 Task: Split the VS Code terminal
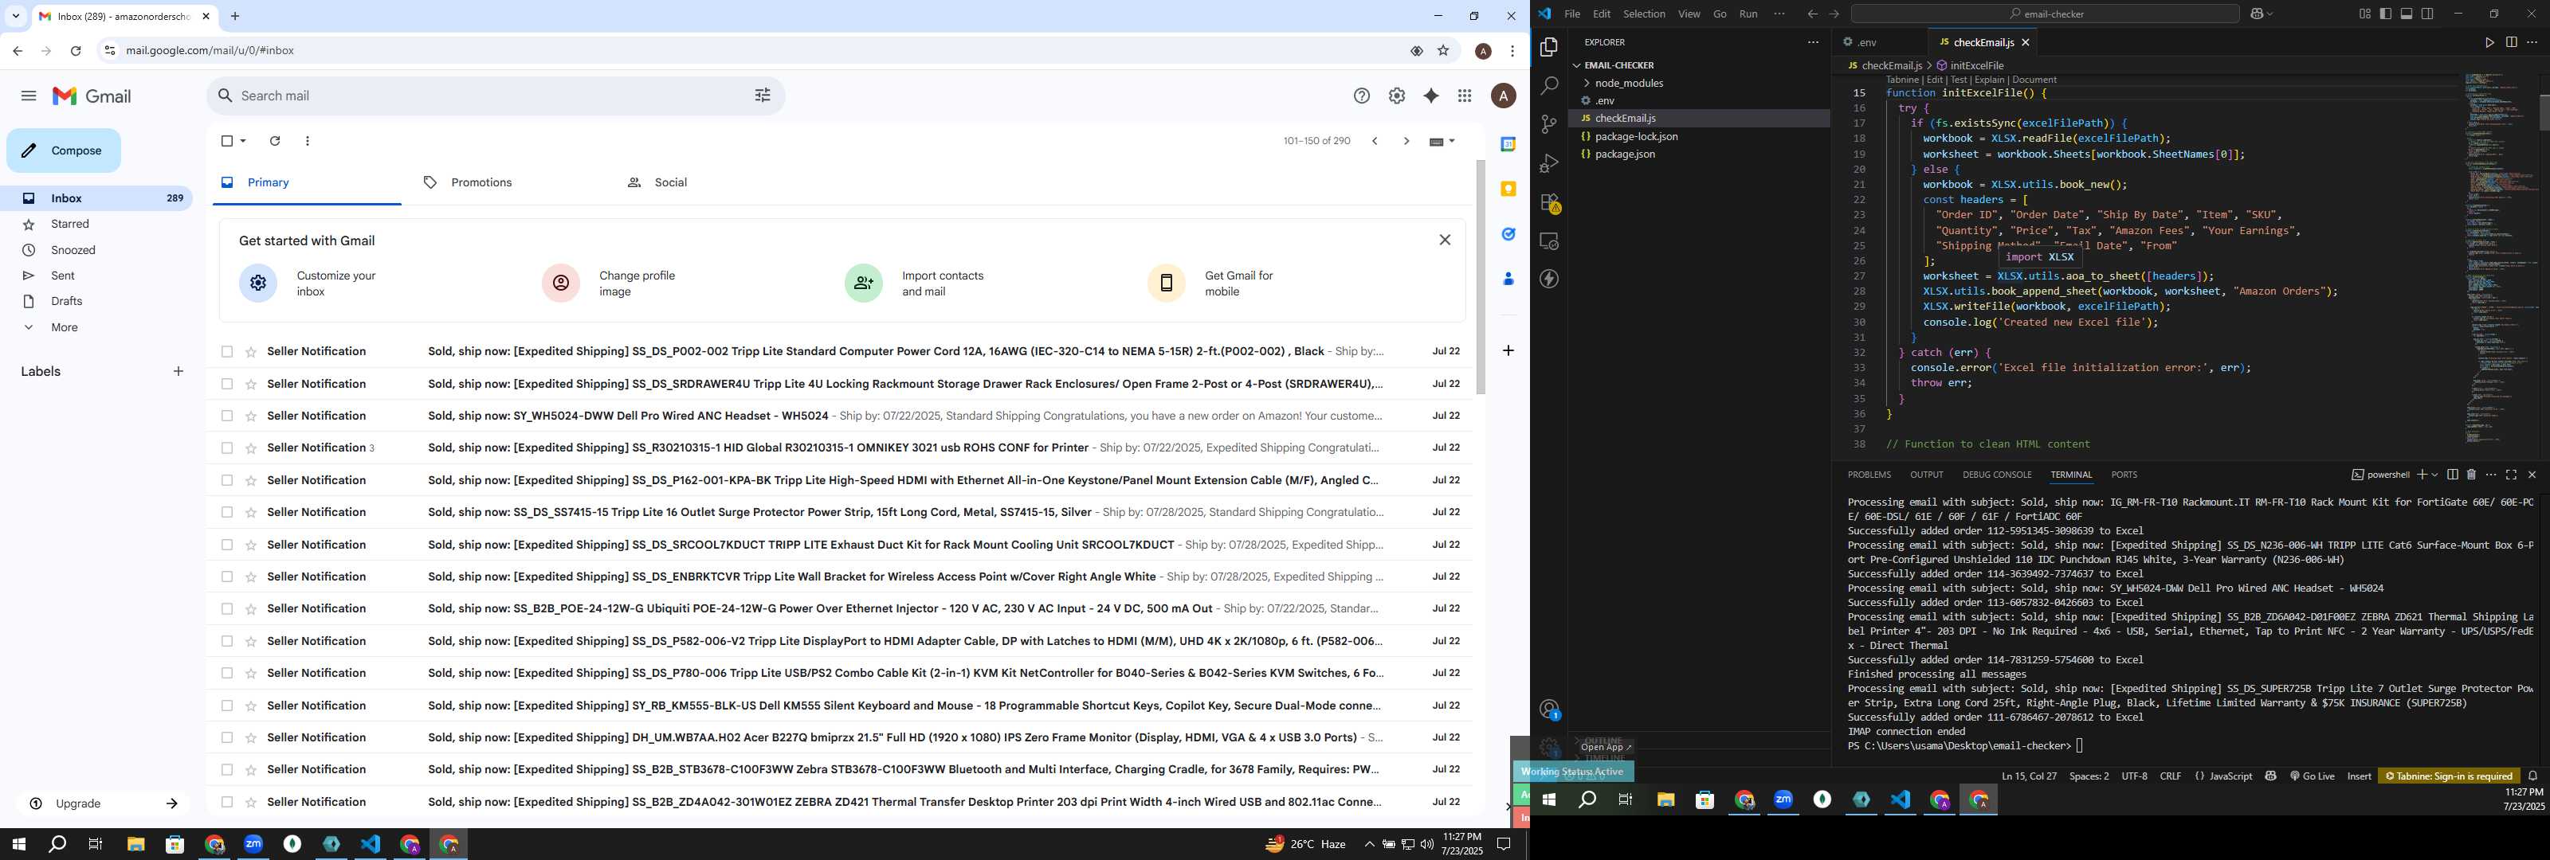(x=2452, y=475)
